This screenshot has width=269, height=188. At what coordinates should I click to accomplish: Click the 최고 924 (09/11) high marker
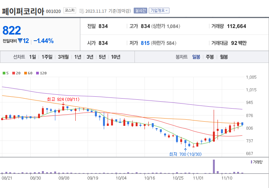tap(63, 99)
